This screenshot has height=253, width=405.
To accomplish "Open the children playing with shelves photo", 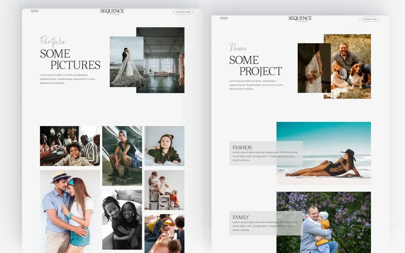I will point(164,190).
